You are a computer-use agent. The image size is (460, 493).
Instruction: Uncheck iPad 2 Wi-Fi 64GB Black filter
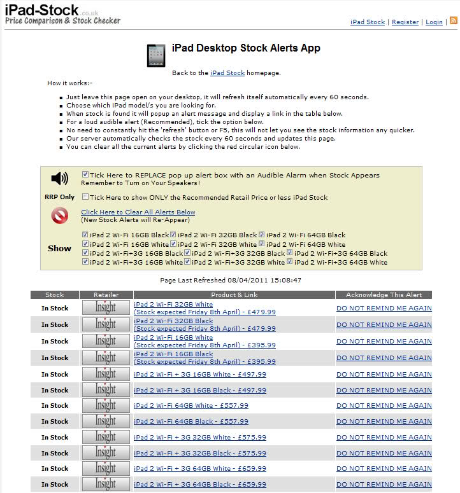tap(261, 234)
